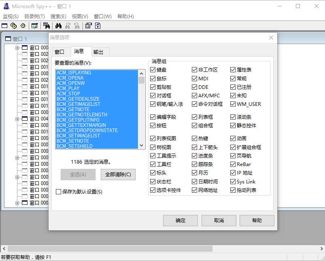Expand the 窗口 004 tree node

point(17,119)
